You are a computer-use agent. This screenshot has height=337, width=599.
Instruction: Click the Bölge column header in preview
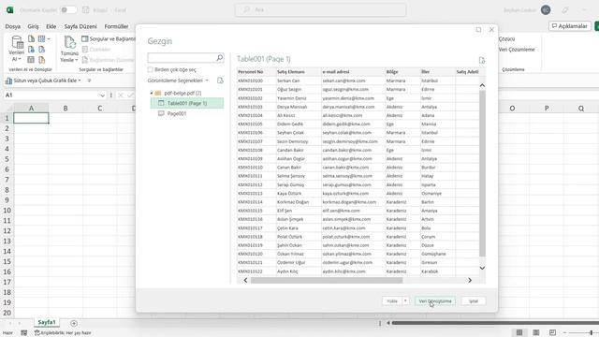pos(402,72)
